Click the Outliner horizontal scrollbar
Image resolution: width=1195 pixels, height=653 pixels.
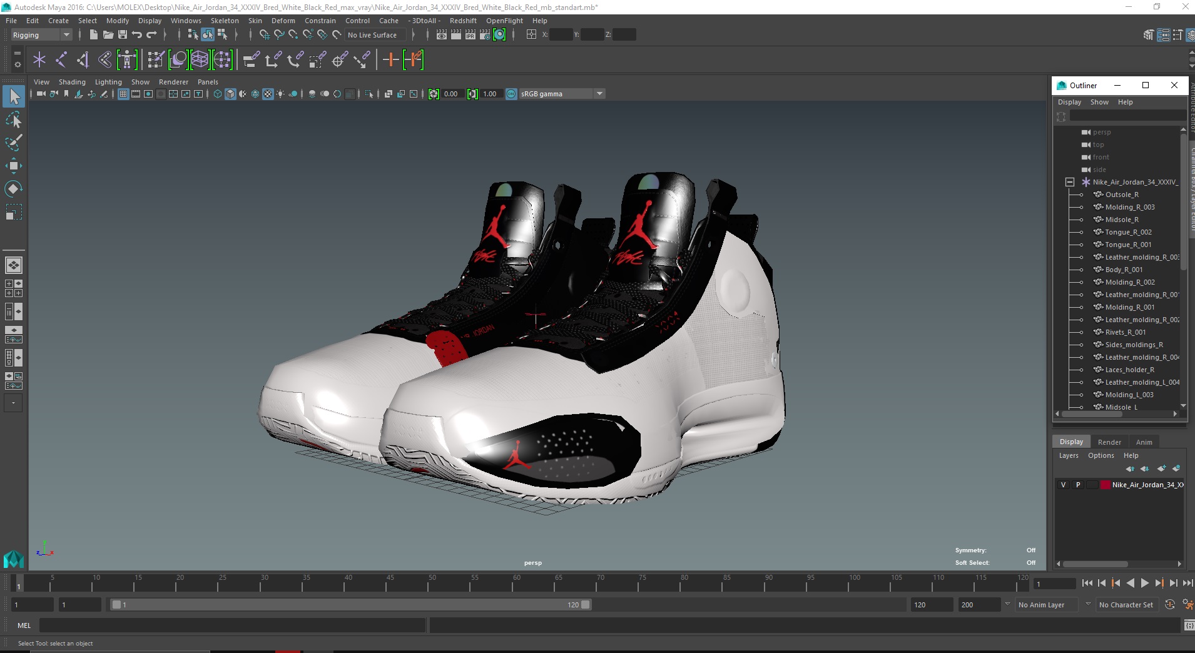pos(1092,413)
